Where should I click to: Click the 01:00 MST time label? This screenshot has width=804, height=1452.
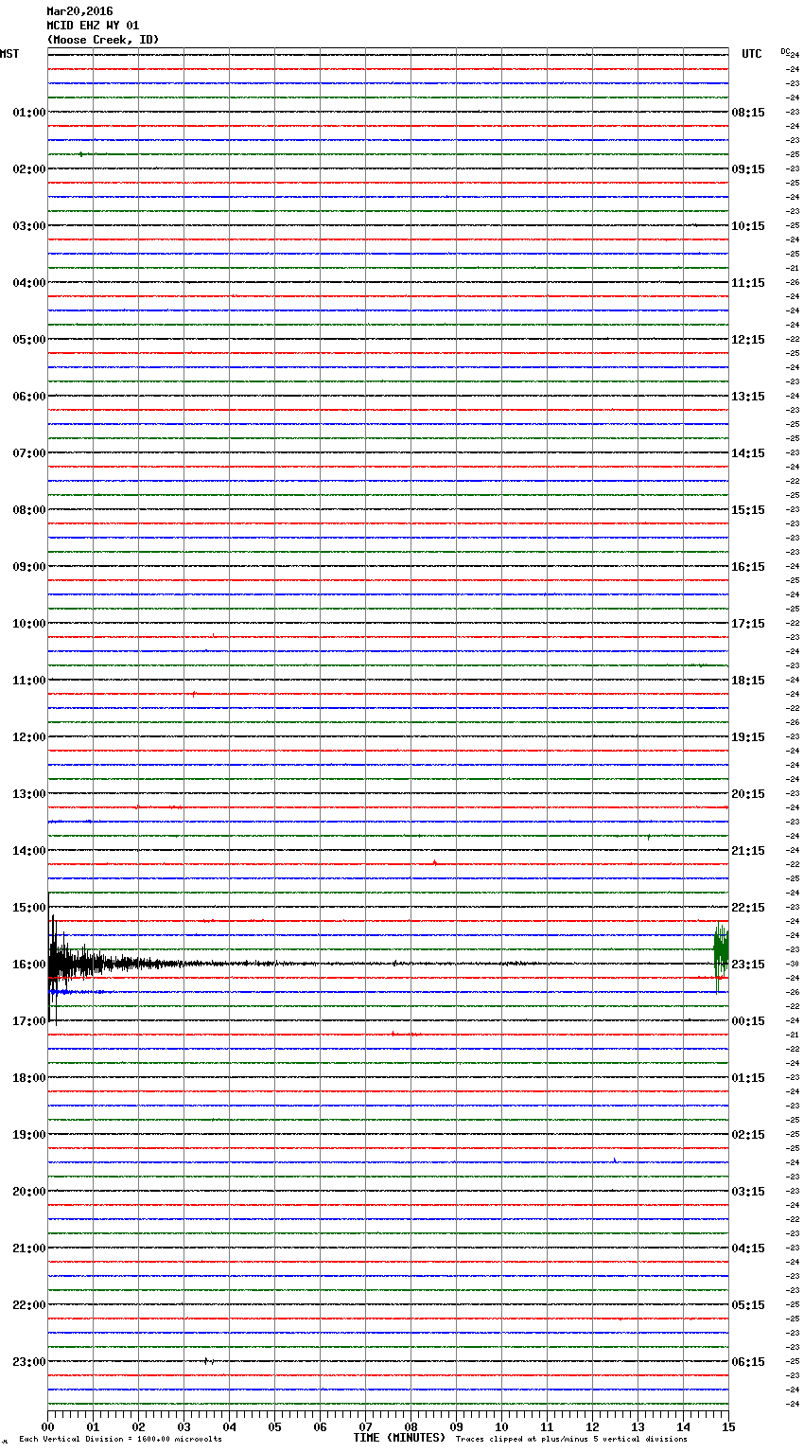coord(29,113)
